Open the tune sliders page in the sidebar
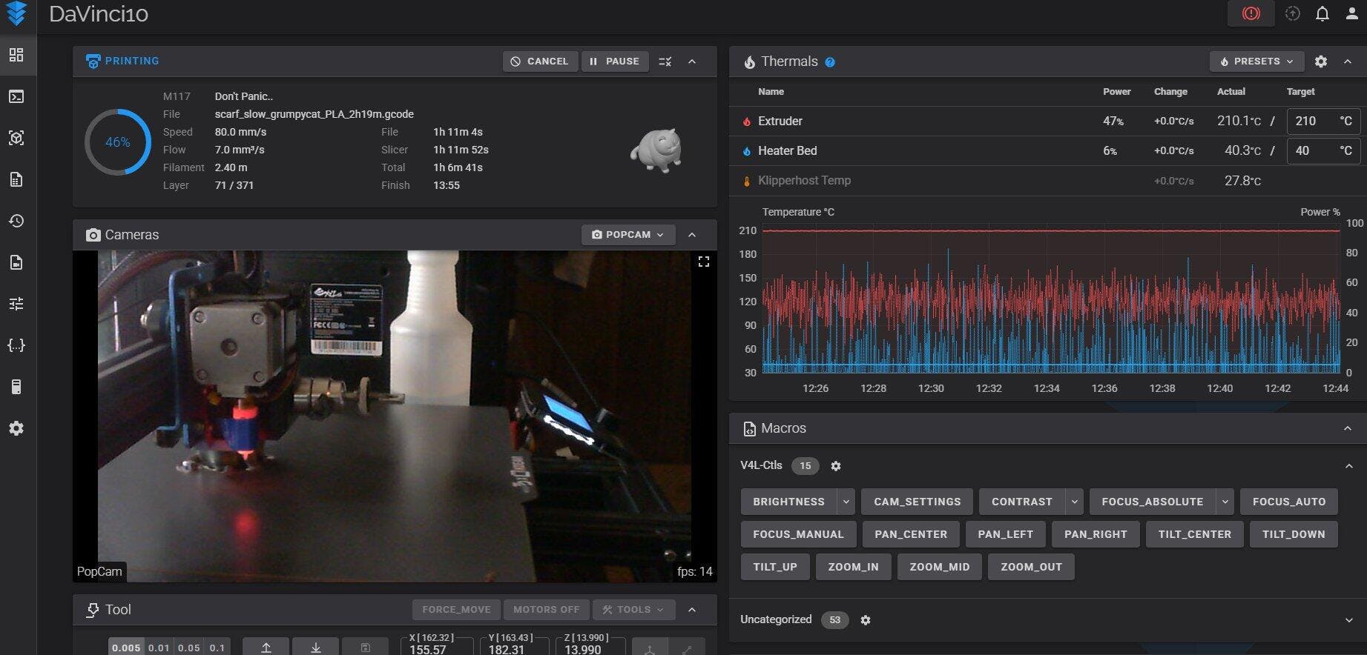Screen dimensions: 1367x655 pos(16,304)
